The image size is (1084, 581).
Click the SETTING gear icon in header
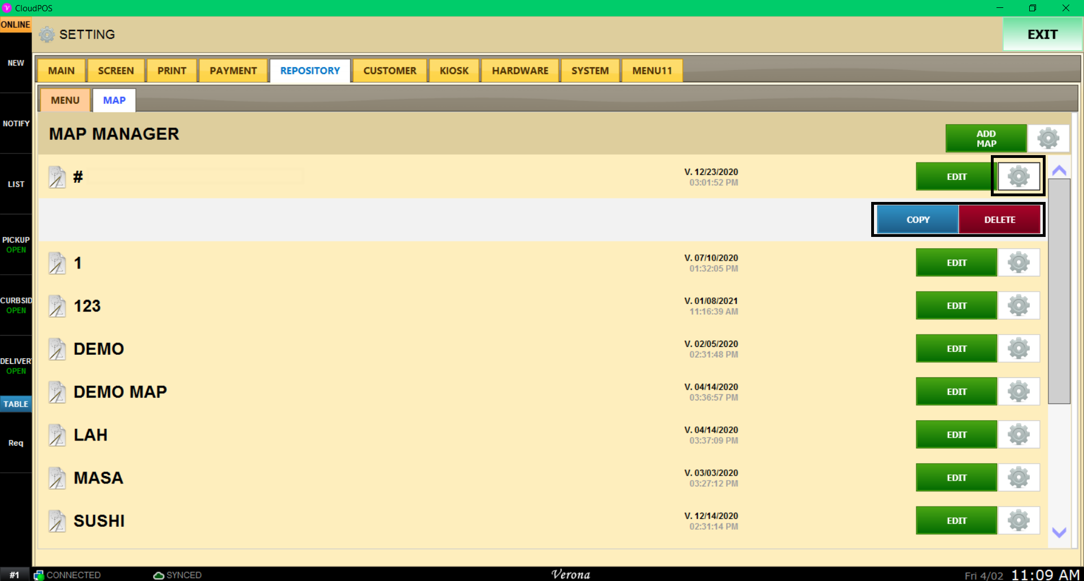click(47, 34)
